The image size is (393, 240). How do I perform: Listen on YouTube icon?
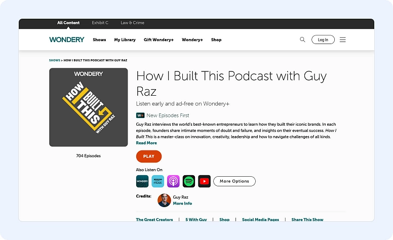[204, 181]
